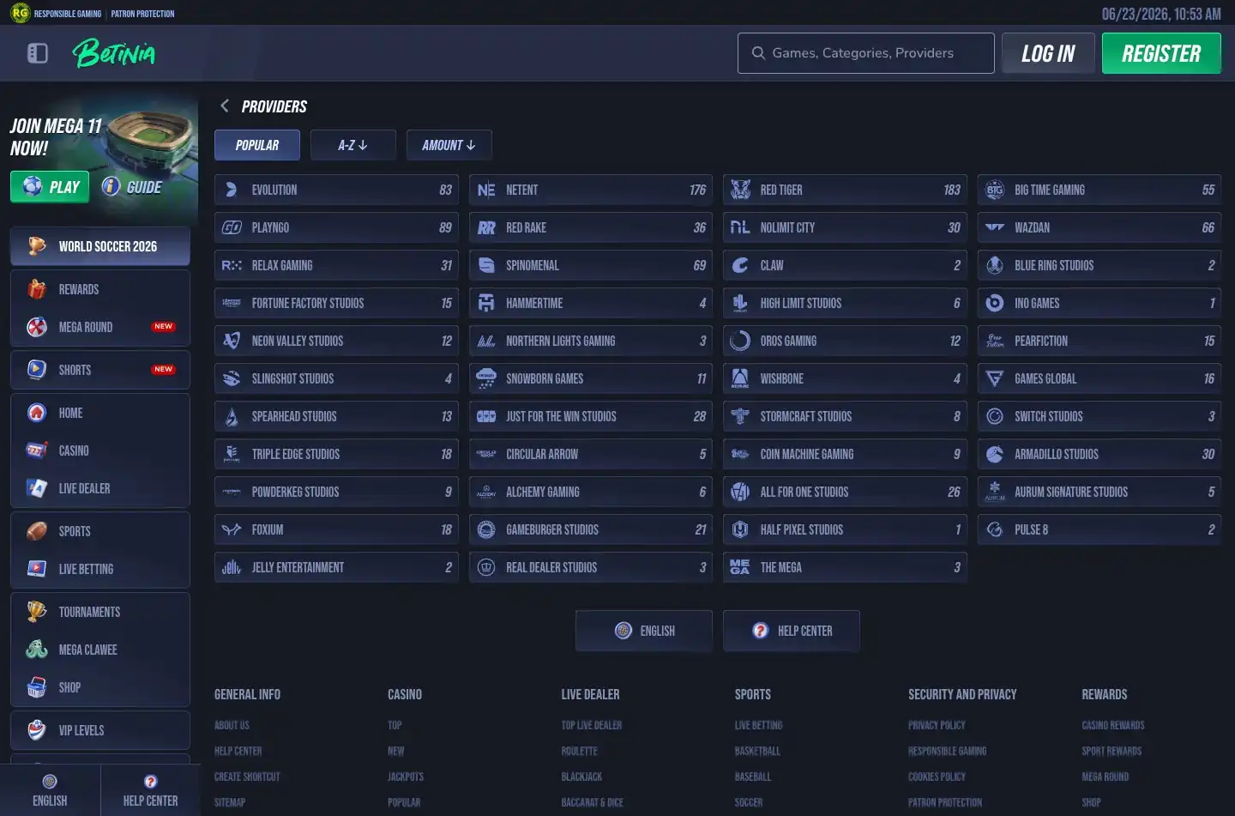Open Fortune Factory Studios provider
1235x816 pixels.
336,303
